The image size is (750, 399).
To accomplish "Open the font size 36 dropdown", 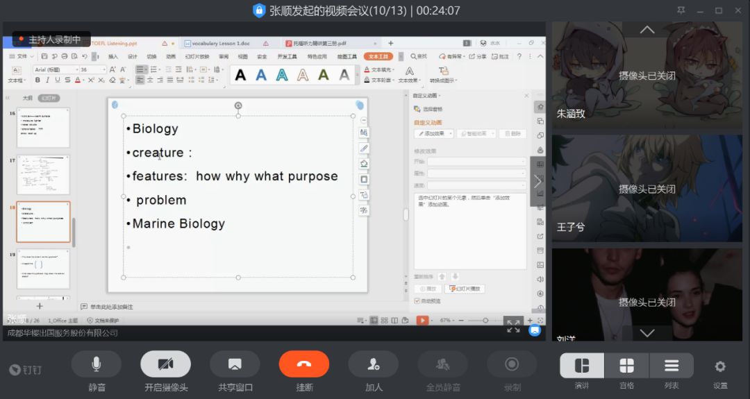I will [x=103, y=70].
